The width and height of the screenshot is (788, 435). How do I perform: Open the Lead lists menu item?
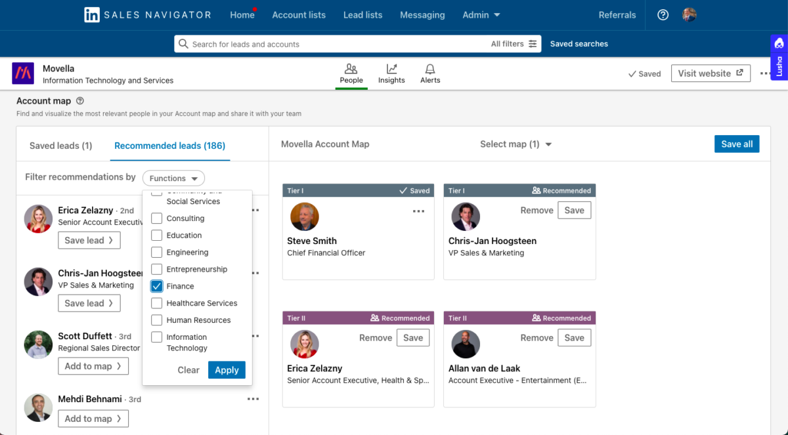[x=362, y=14]
